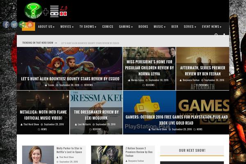
Task: Click REVIEWS category on Miss Peregrine's card
Action: pyautogui.click(x=150, y=85)
